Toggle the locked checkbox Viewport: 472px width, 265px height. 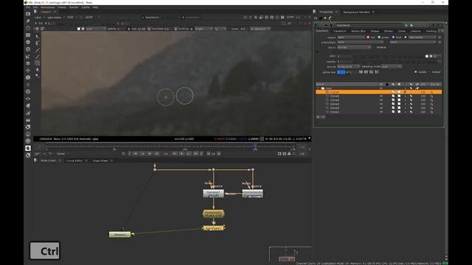click(430, 72)
